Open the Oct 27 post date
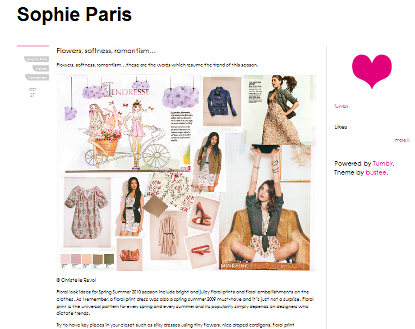 [x=32, y=92]
